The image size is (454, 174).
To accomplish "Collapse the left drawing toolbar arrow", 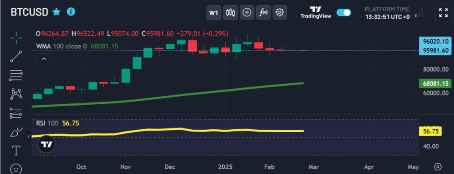I will pos(29,136).
